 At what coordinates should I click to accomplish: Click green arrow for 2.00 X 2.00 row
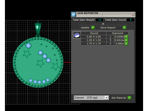click(x=126, y=37)
